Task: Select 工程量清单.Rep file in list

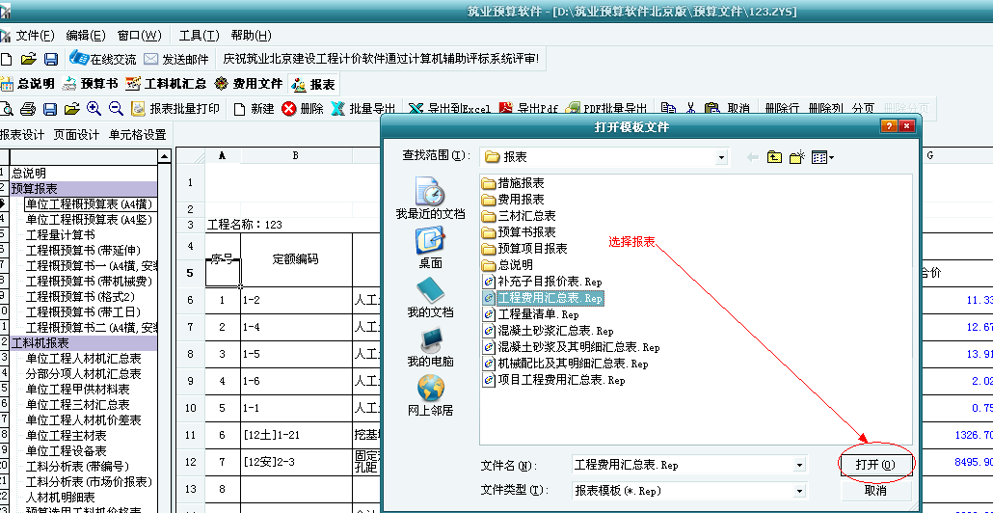Action: click(537, 314)
